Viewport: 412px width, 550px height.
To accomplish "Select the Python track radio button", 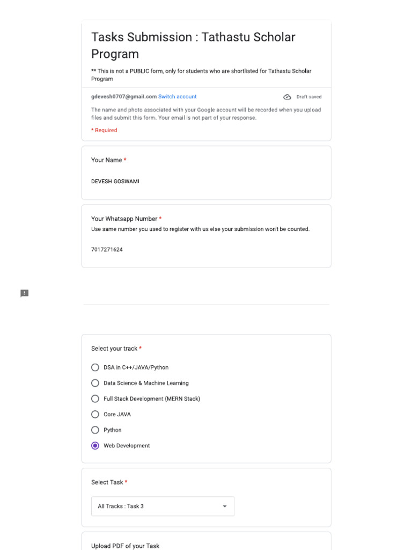I will [95, 430].
